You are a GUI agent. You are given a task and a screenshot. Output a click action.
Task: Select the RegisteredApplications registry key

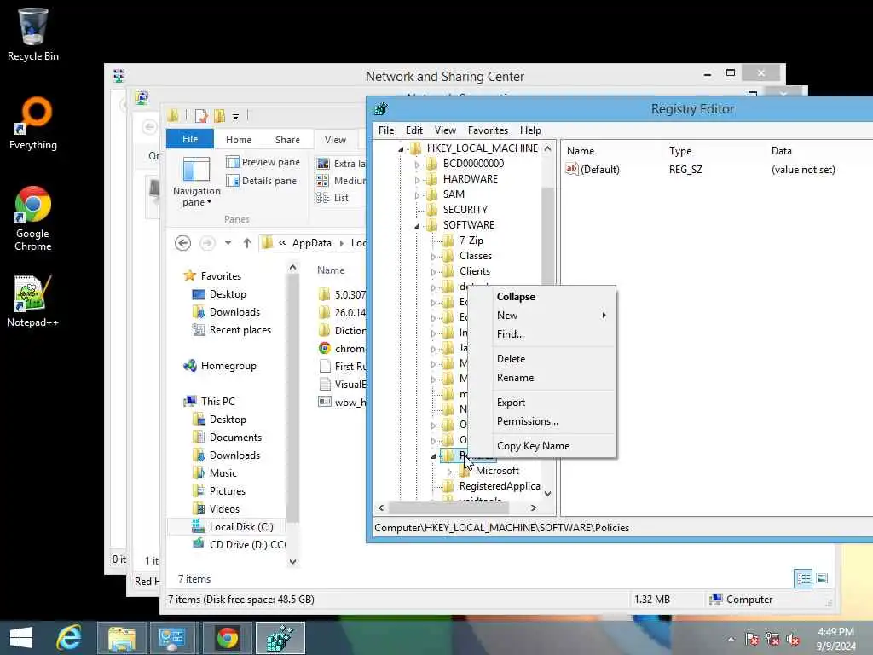click(499, 486)
